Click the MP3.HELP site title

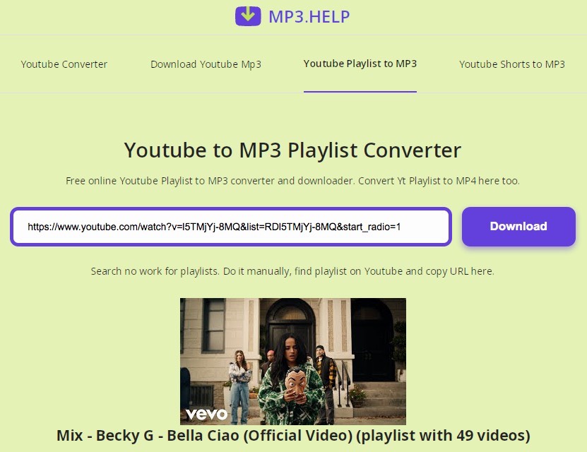pyautogui.click(x=309, y=16)
